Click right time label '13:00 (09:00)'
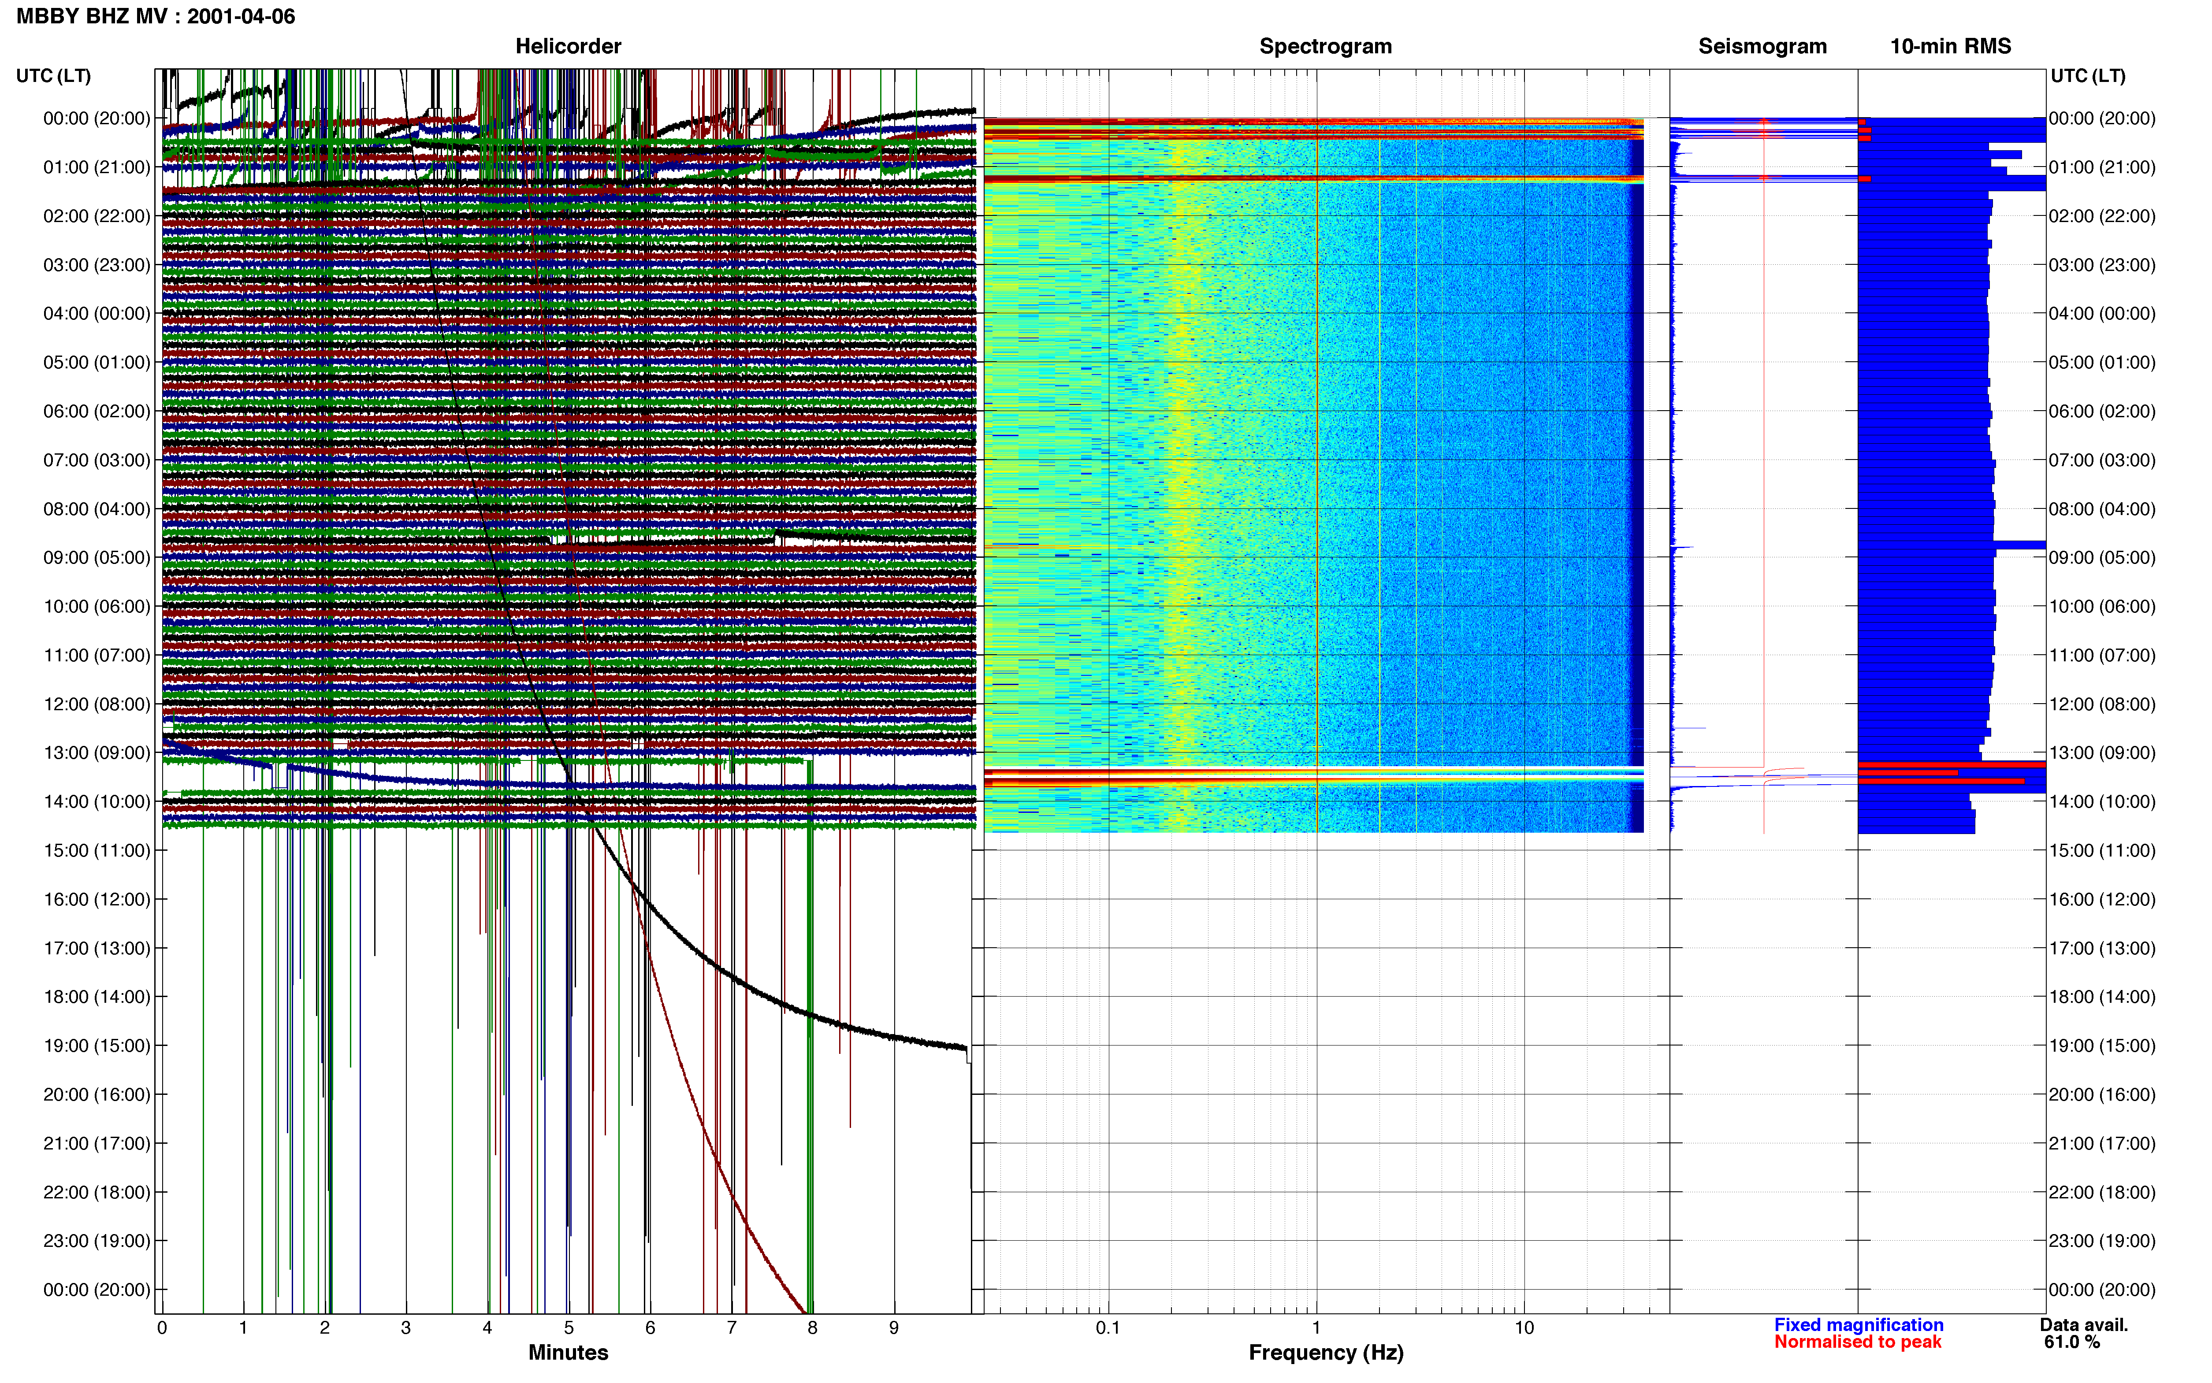 coord(2102,753)
